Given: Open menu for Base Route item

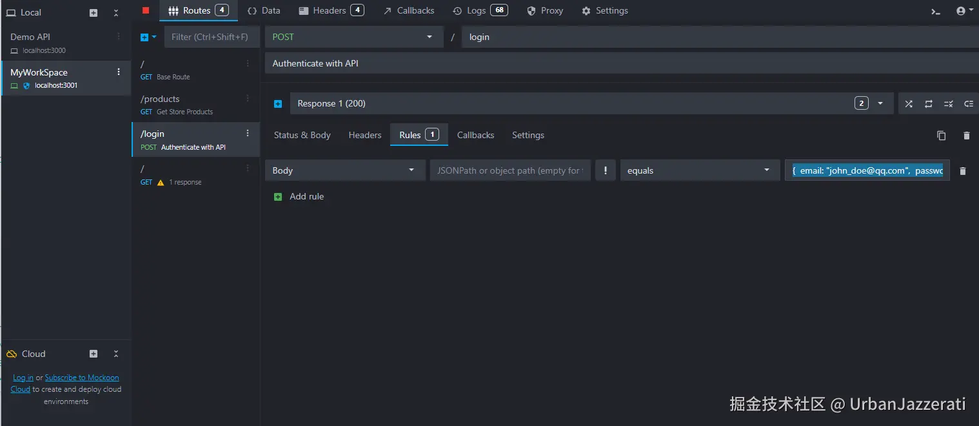Looking at the screenshot, I should coord(248,63).
